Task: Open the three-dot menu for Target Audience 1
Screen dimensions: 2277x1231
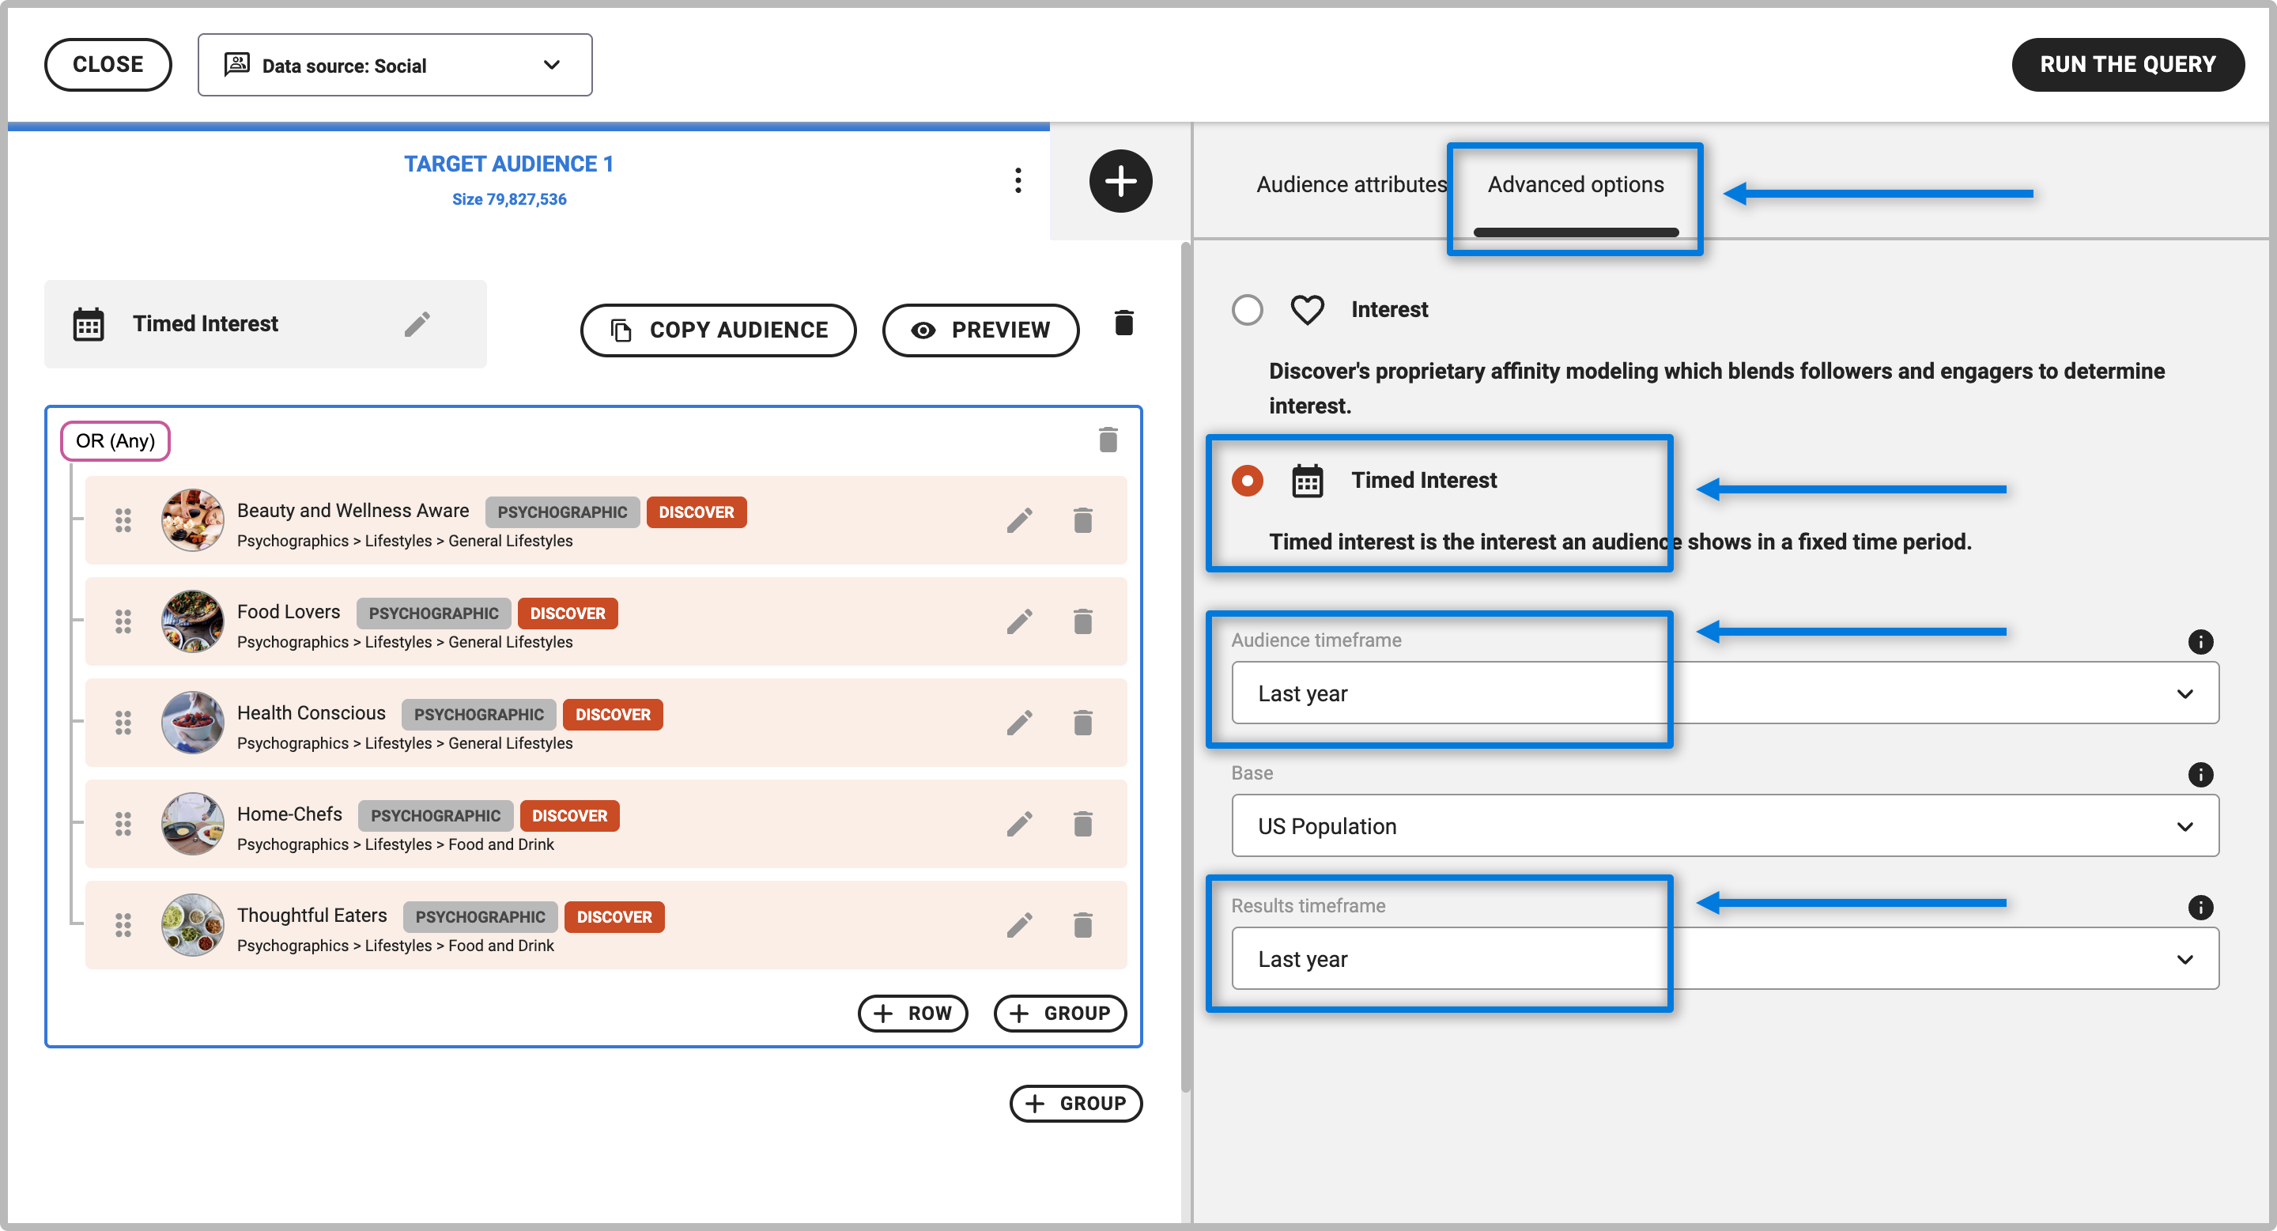Action: click(x=1018, y=180)
